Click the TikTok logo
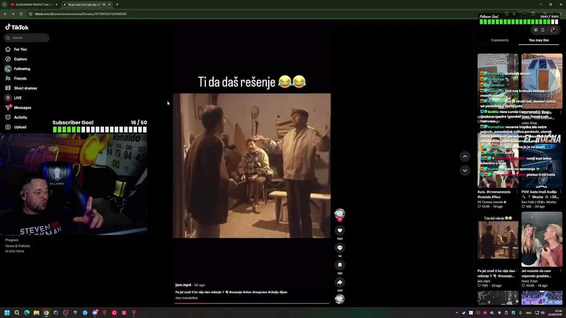The width and height of the screenshot is (566, 318). pyautogui.click(x=17, y=27)
